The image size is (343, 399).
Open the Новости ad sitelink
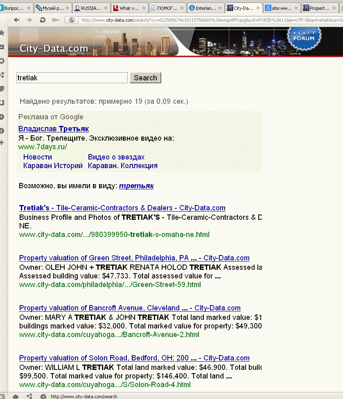coord(38,157)
